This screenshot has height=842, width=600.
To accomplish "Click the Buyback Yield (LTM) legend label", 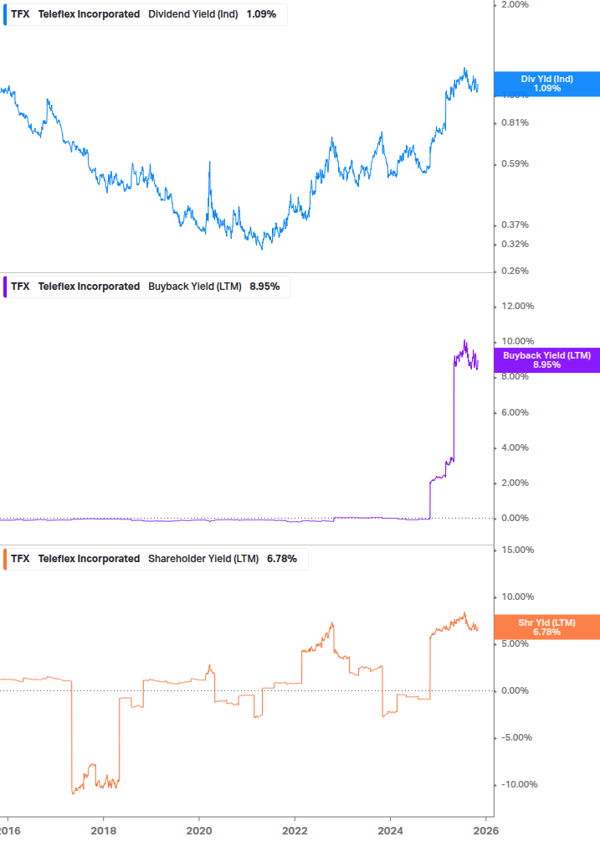I will (195, 287).
